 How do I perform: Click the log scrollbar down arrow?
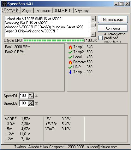pyautogui.click(x=93, y=34)
